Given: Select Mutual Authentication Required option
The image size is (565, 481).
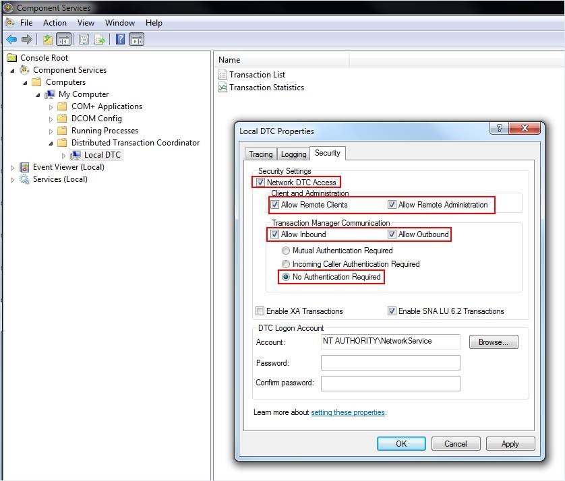Looking at the screenshot, I should [286, 250].
